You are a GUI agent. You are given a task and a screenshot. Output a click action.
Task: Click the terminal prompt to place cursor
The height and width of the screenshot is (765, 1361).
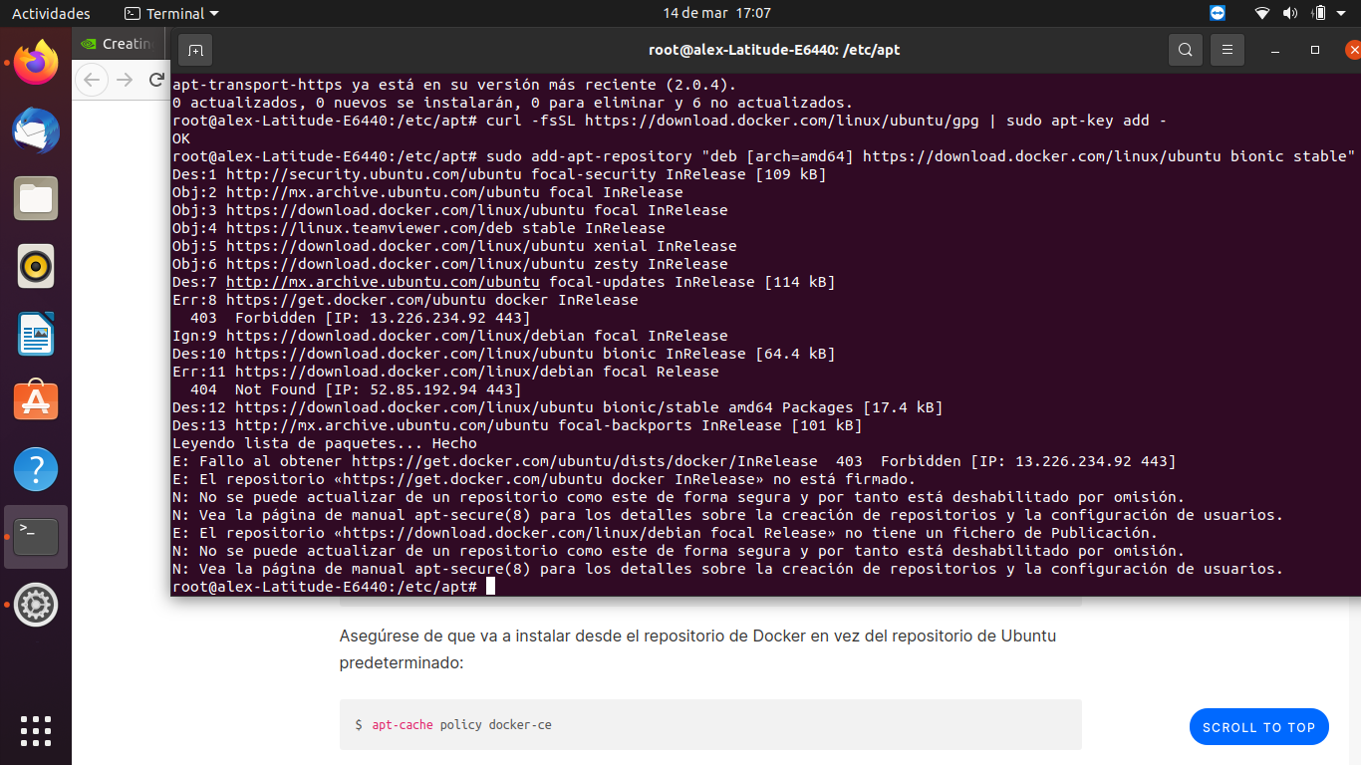coord(489,586)
